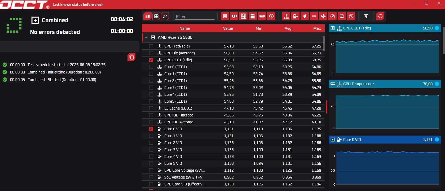Image resolution: width=445 pixels, height=191 pixels.
Task: Click the 'No errors detected' status text
Action: 55,32
